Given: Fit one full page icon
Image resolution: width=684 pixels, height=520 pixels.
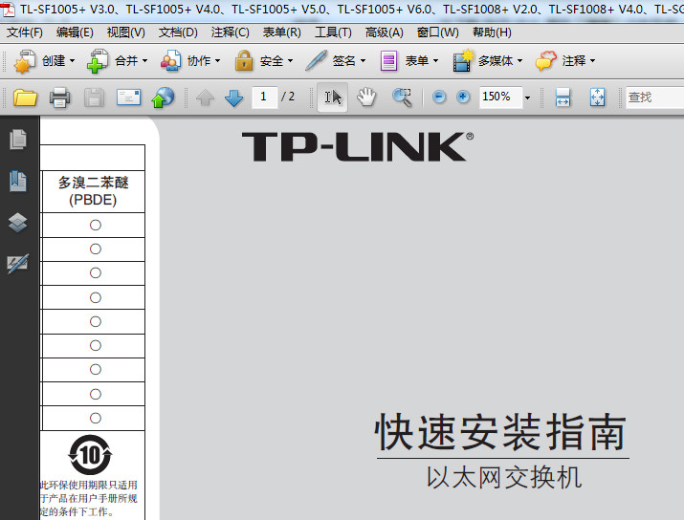Looking at the screenshot, I should click(x=597, y=97).
